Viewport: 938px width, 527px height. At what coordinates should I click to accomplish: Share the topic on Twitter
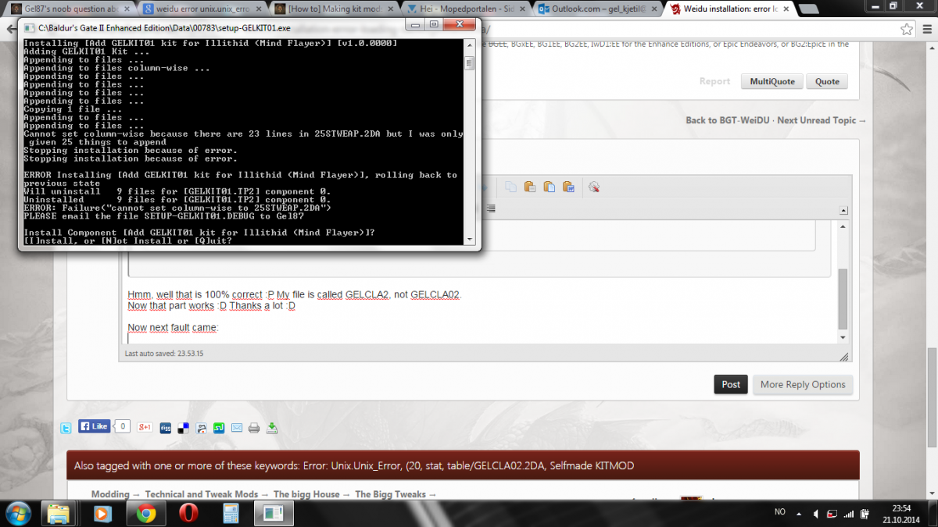click(x=66, y=428)
